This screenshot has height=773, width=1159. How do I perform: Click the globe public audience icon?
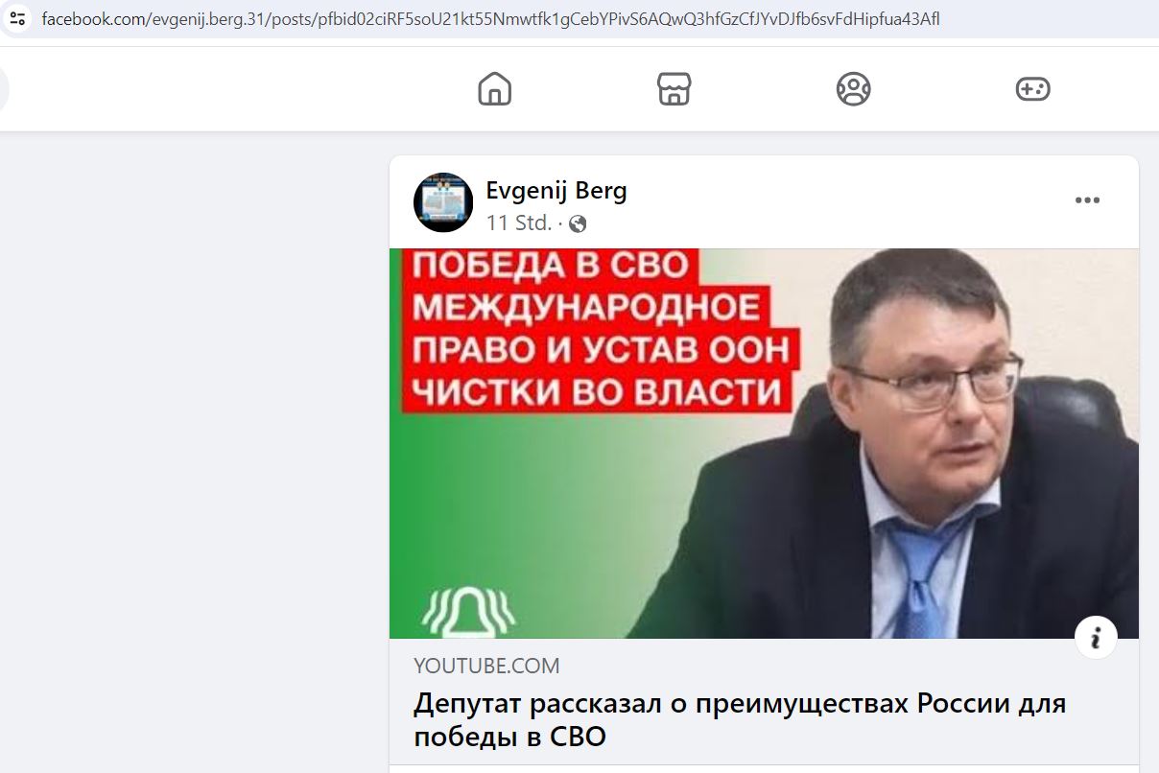(x=578, y=224)
